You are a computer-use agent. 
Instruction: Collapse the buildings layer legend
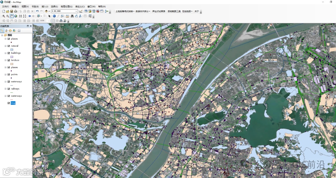pyautogui.click(x=5, y=53)
